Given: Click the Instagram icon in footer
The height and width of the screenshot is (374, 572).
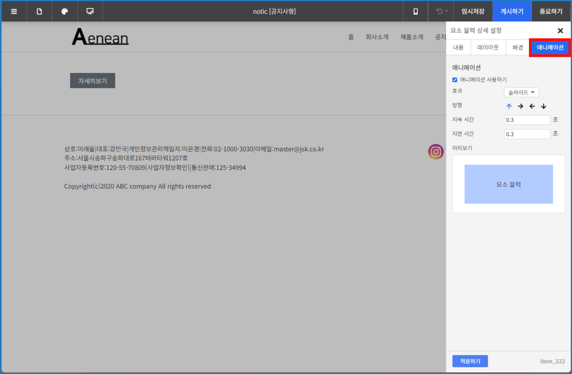Looking at the screenshot, I should pos(435,152).
